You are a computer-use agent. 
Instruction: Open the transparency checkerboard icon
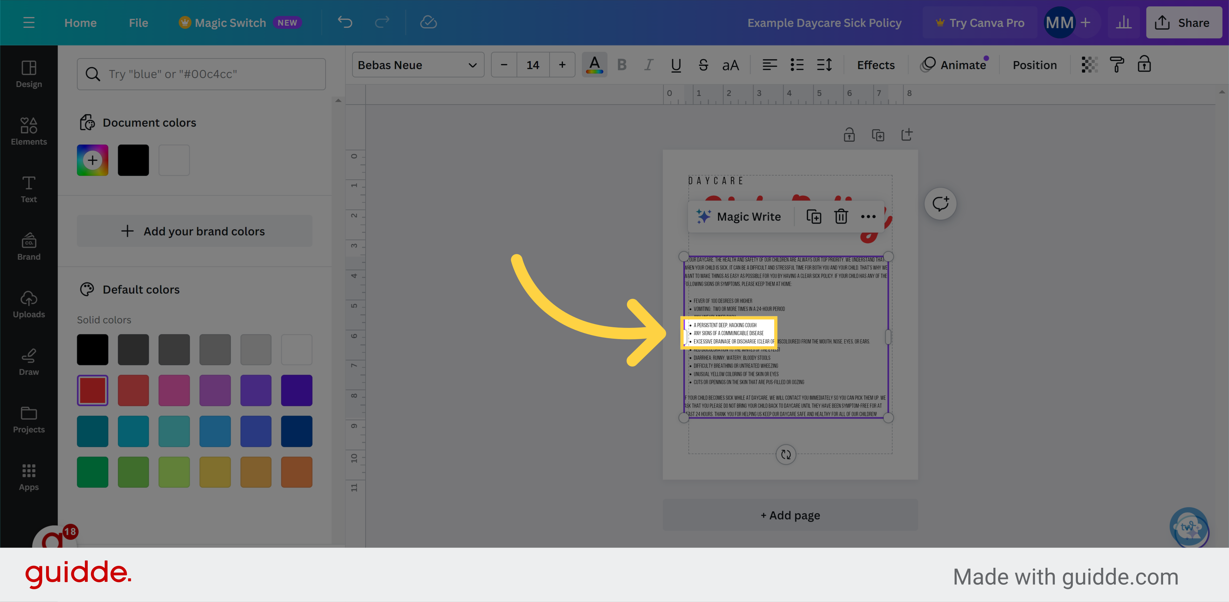(1089, 65)
